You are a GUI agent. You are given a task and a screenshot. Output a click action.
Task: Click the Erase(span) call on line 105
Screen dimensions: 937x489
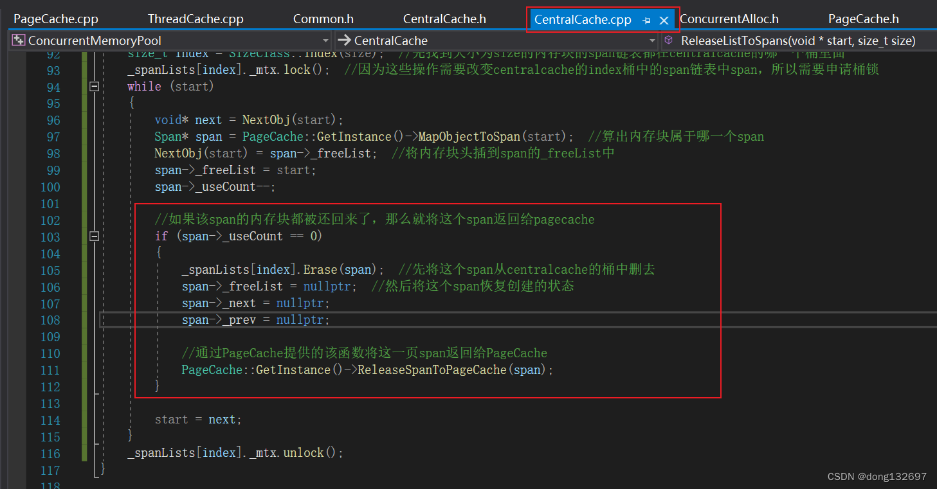(344, 270)
